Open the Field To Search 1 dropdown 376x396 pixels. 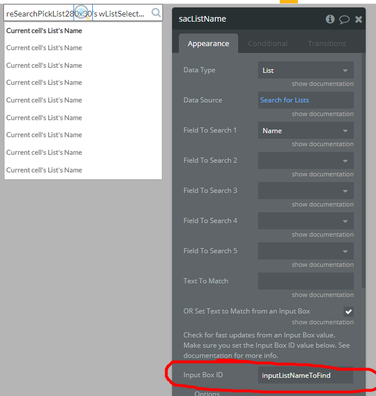306,130
